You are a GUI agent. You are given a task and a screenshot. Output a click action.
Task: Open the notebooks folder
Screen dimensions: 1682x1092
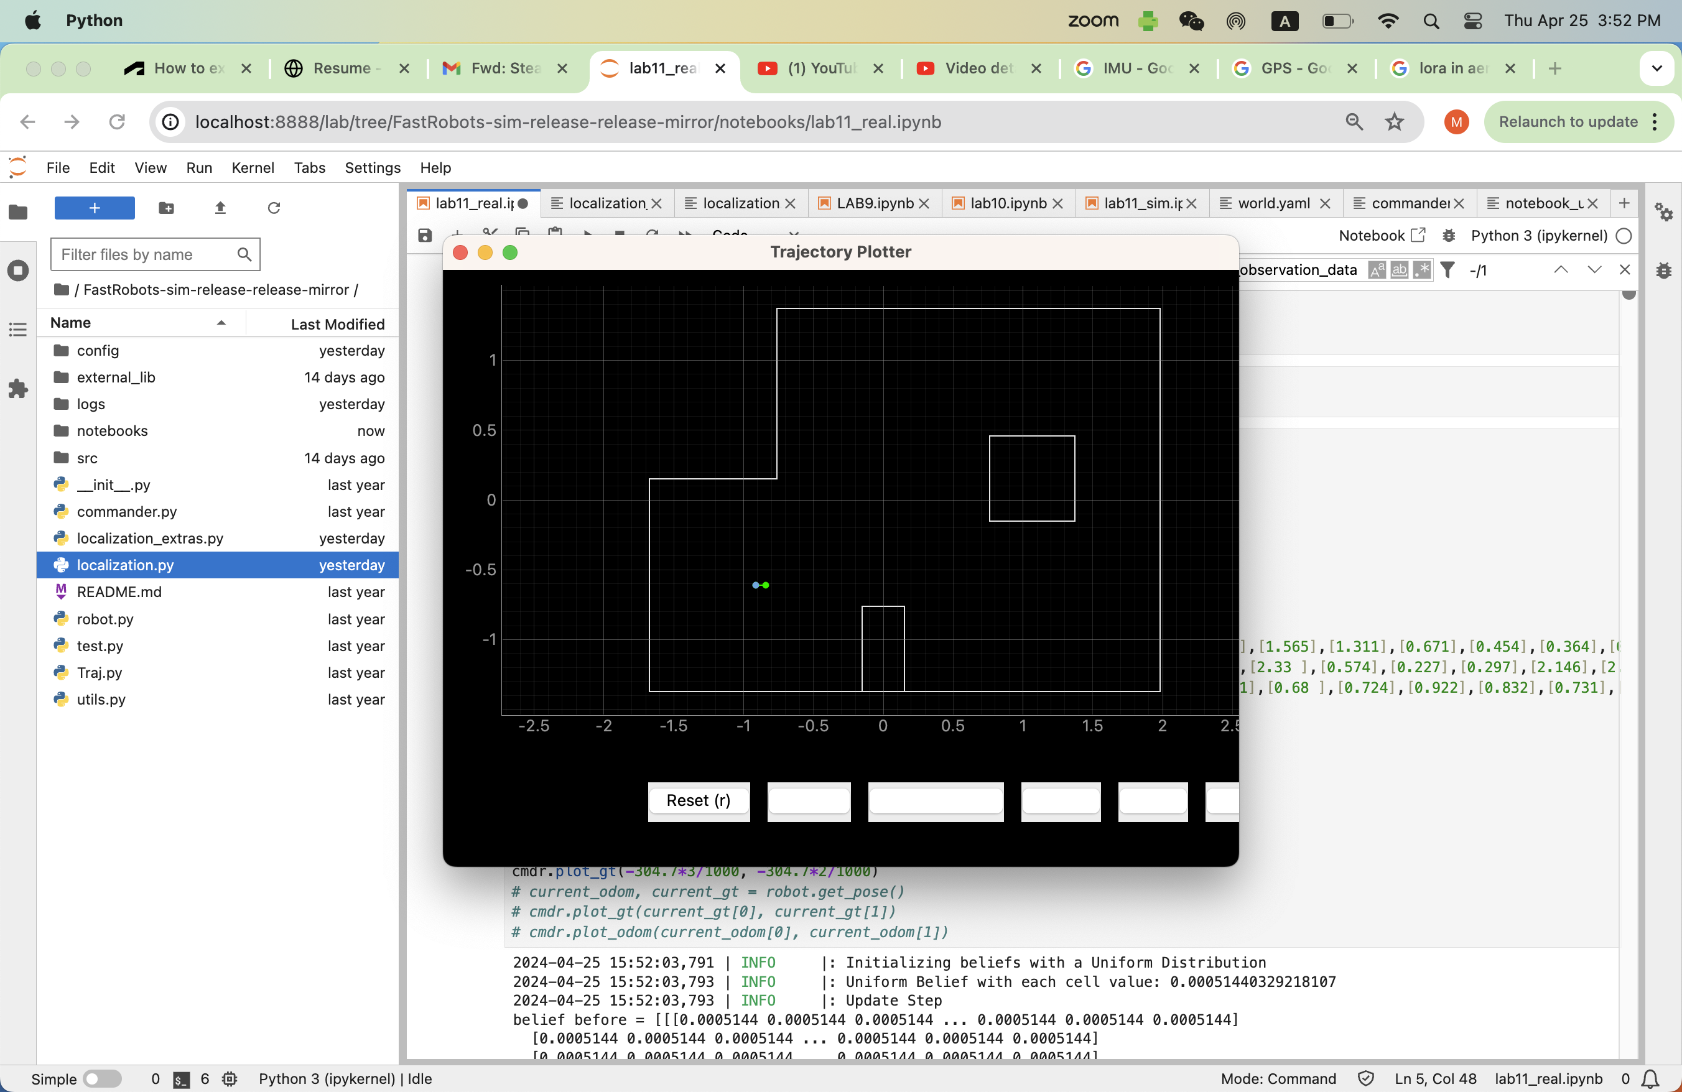111,430
